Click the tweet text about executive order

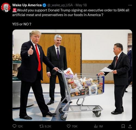pos(71,13)
